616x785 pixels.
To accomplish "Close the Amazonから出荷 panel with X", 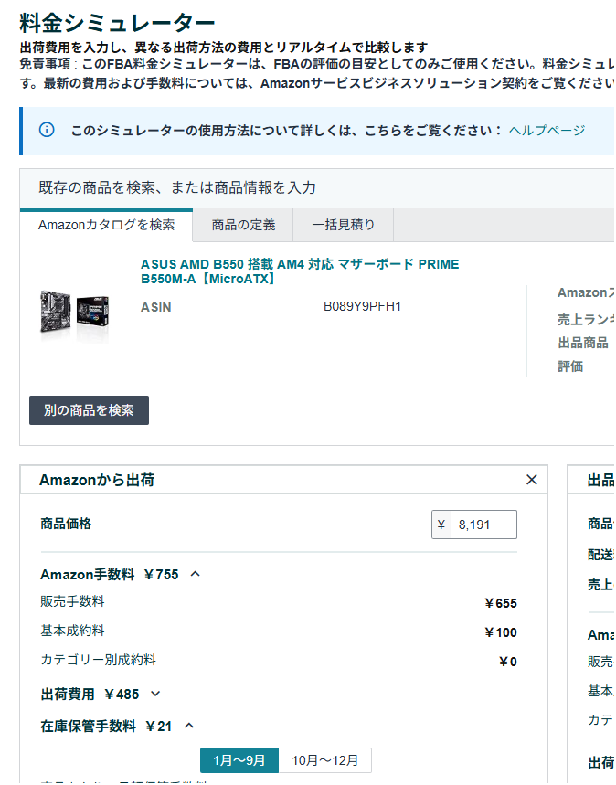I will pos(532,480).
